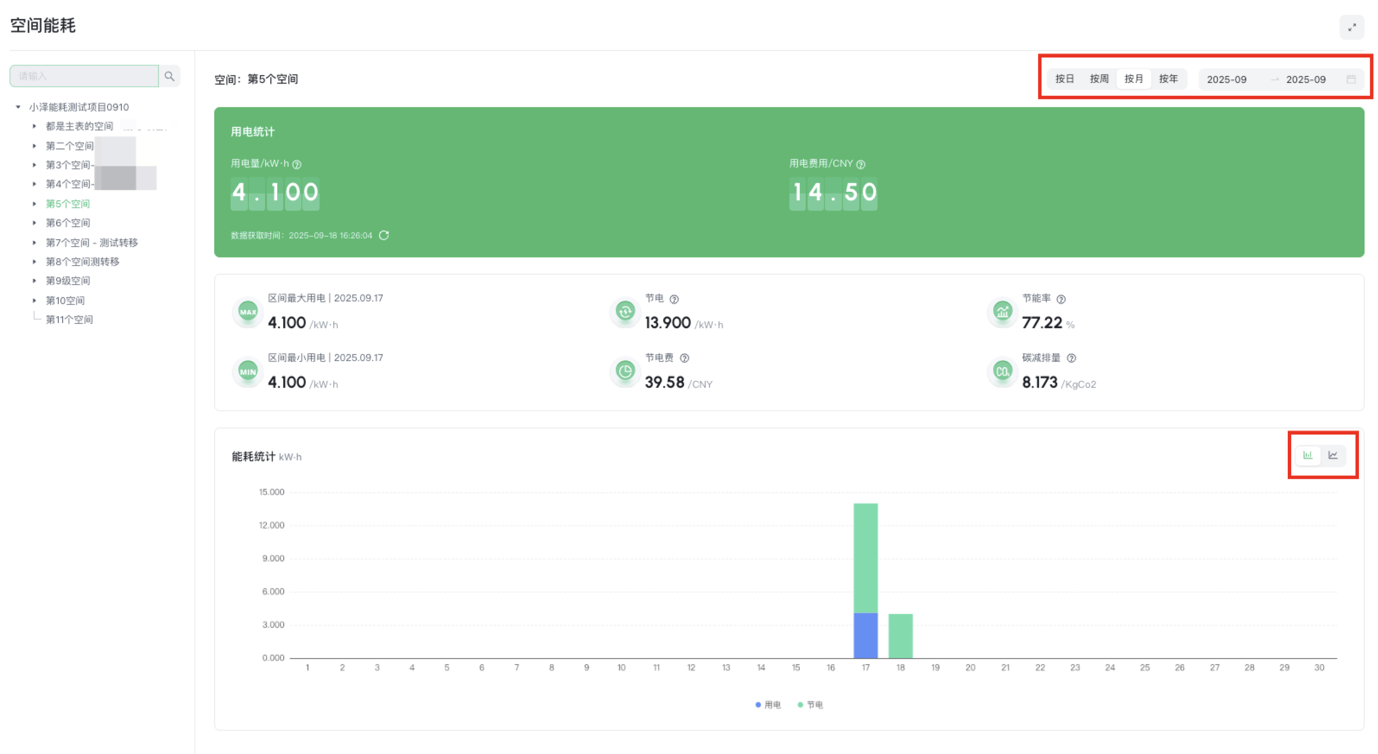Click the fullscreen expand icon
The width and height of the screenshot is (1378, 754).
tap(1351, 27)
